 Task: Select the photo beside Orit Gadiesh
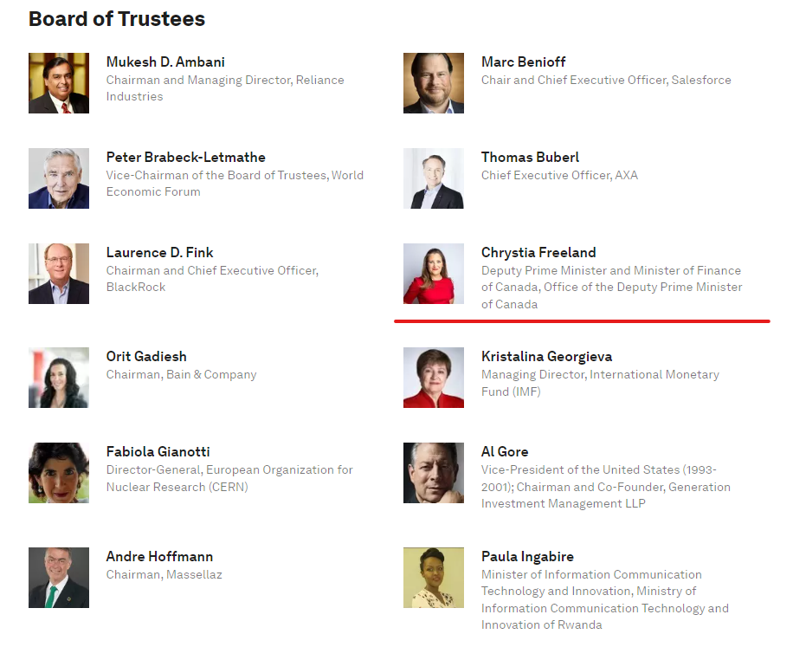[59, 378]
